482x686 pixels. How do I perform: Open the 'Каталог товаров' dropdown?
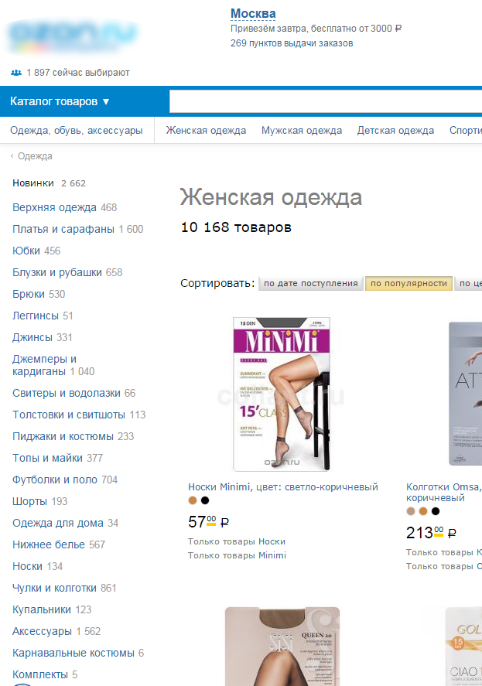(x=60, y=101)
